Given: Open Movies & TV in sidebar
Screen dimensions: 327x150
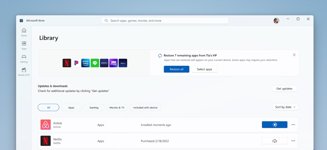Looking at the screenshot, I should 24,71.
